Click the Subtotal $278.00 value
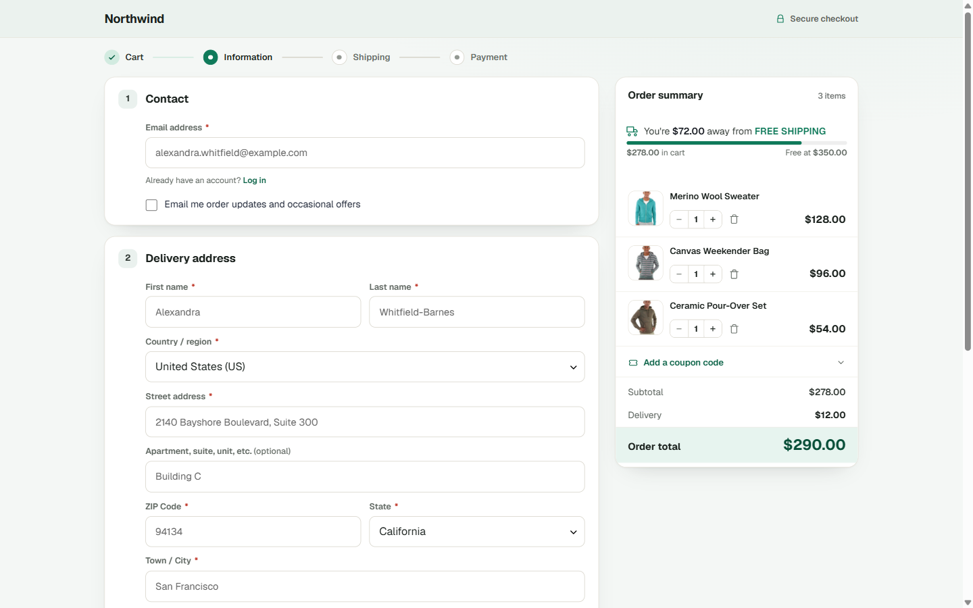Viewport: 973px width, 608px height. click(x=827, y=392)
